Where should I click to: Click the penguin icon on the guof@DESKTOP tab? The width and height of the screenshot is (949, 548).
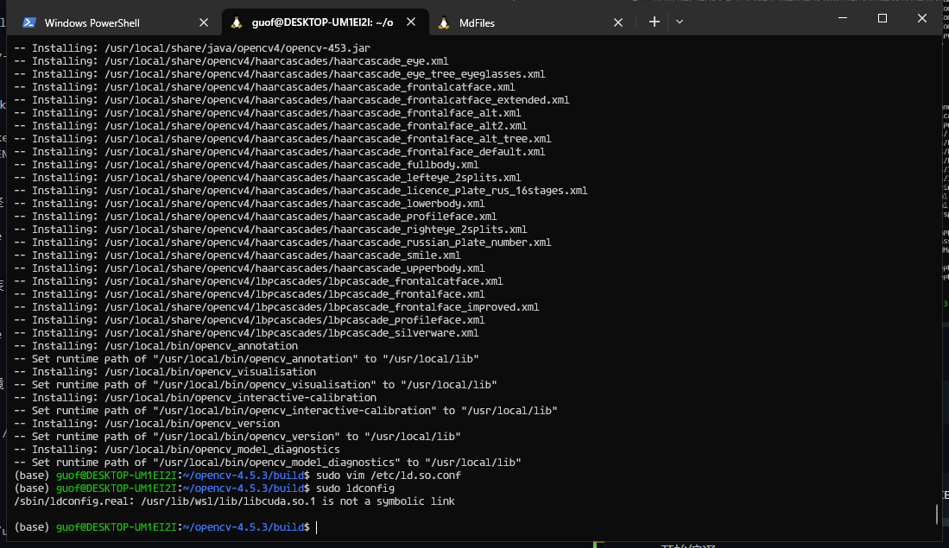(236, 22)
